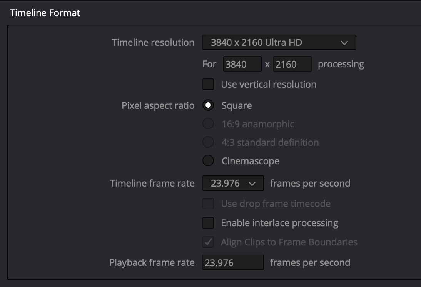This screenshot has width=421, height=287.
Task: Toggle Align Clips to Frame Boundaries
Action: (208, 242)
